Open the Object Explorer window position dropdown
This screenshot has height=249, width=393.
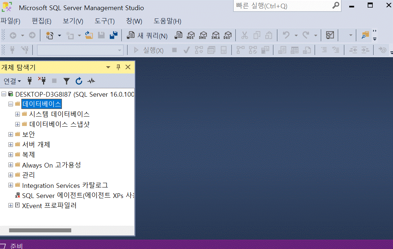pos(108,67)
